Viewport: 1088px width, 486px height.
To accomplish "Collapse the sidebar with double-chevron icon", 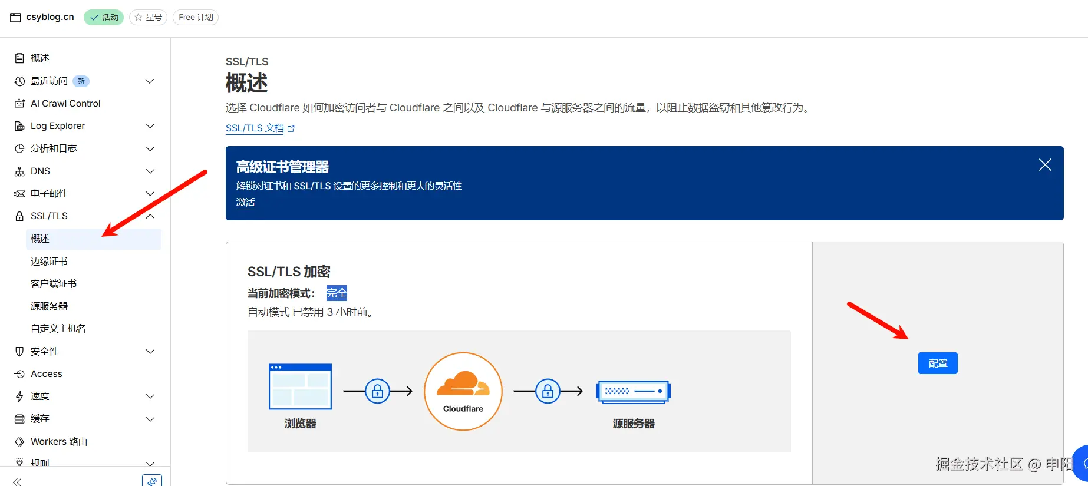I will 17,481.
